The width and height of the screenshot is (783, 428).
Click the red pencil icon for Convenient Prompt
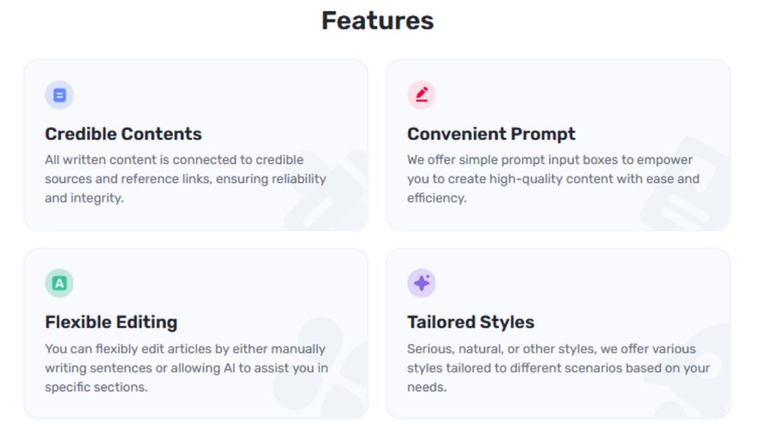(x=421, y=95)
